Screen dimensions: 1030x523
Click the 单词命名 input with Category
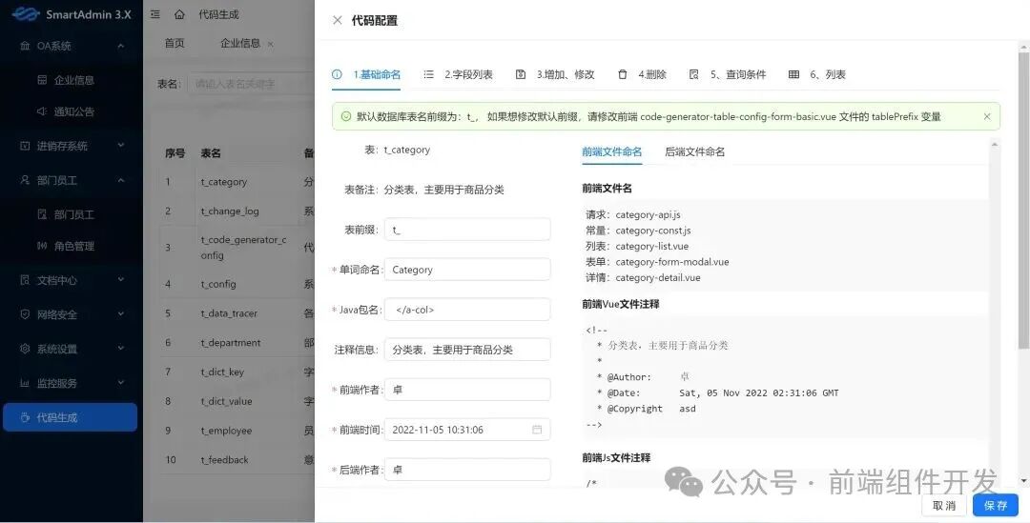pyautogui.click(x=467, y=270)
